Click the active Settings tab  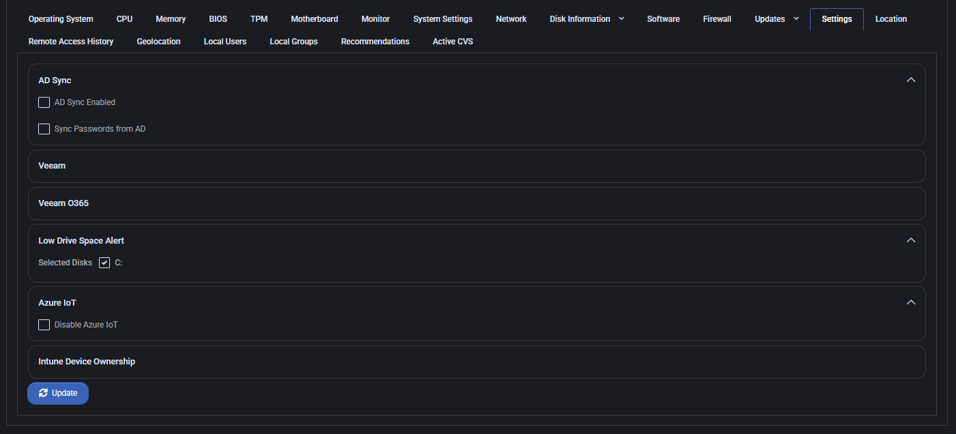click(x=837, y=19)
